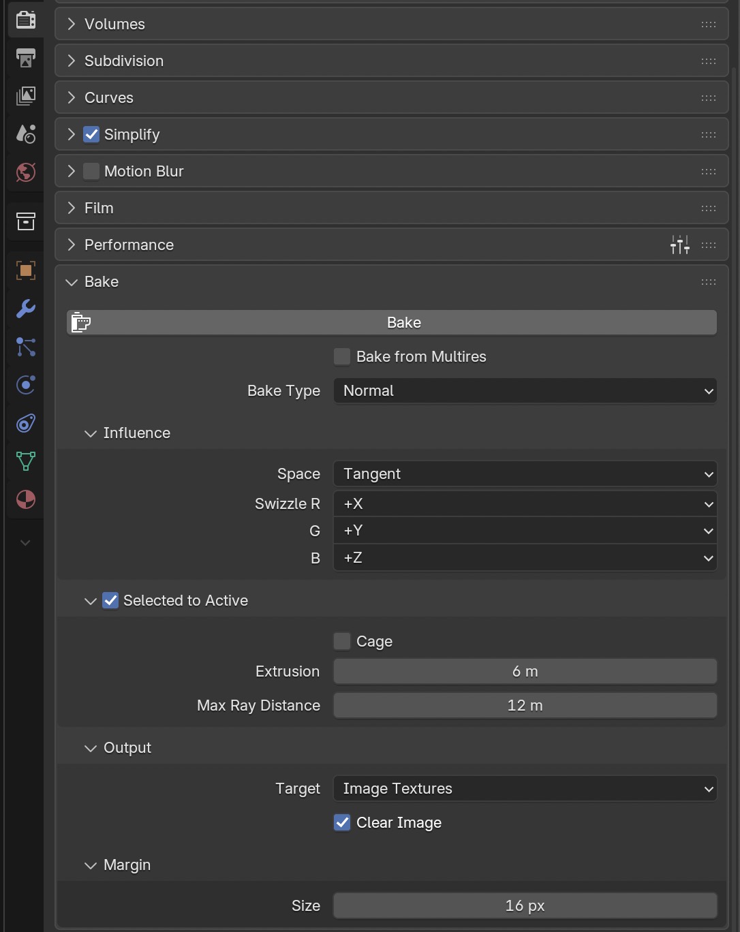The width and height of the screenshot is (740, 932).
Task: Enable the Motion Blur checkbox
Action: pyautogui.click(x=91, y=171)
